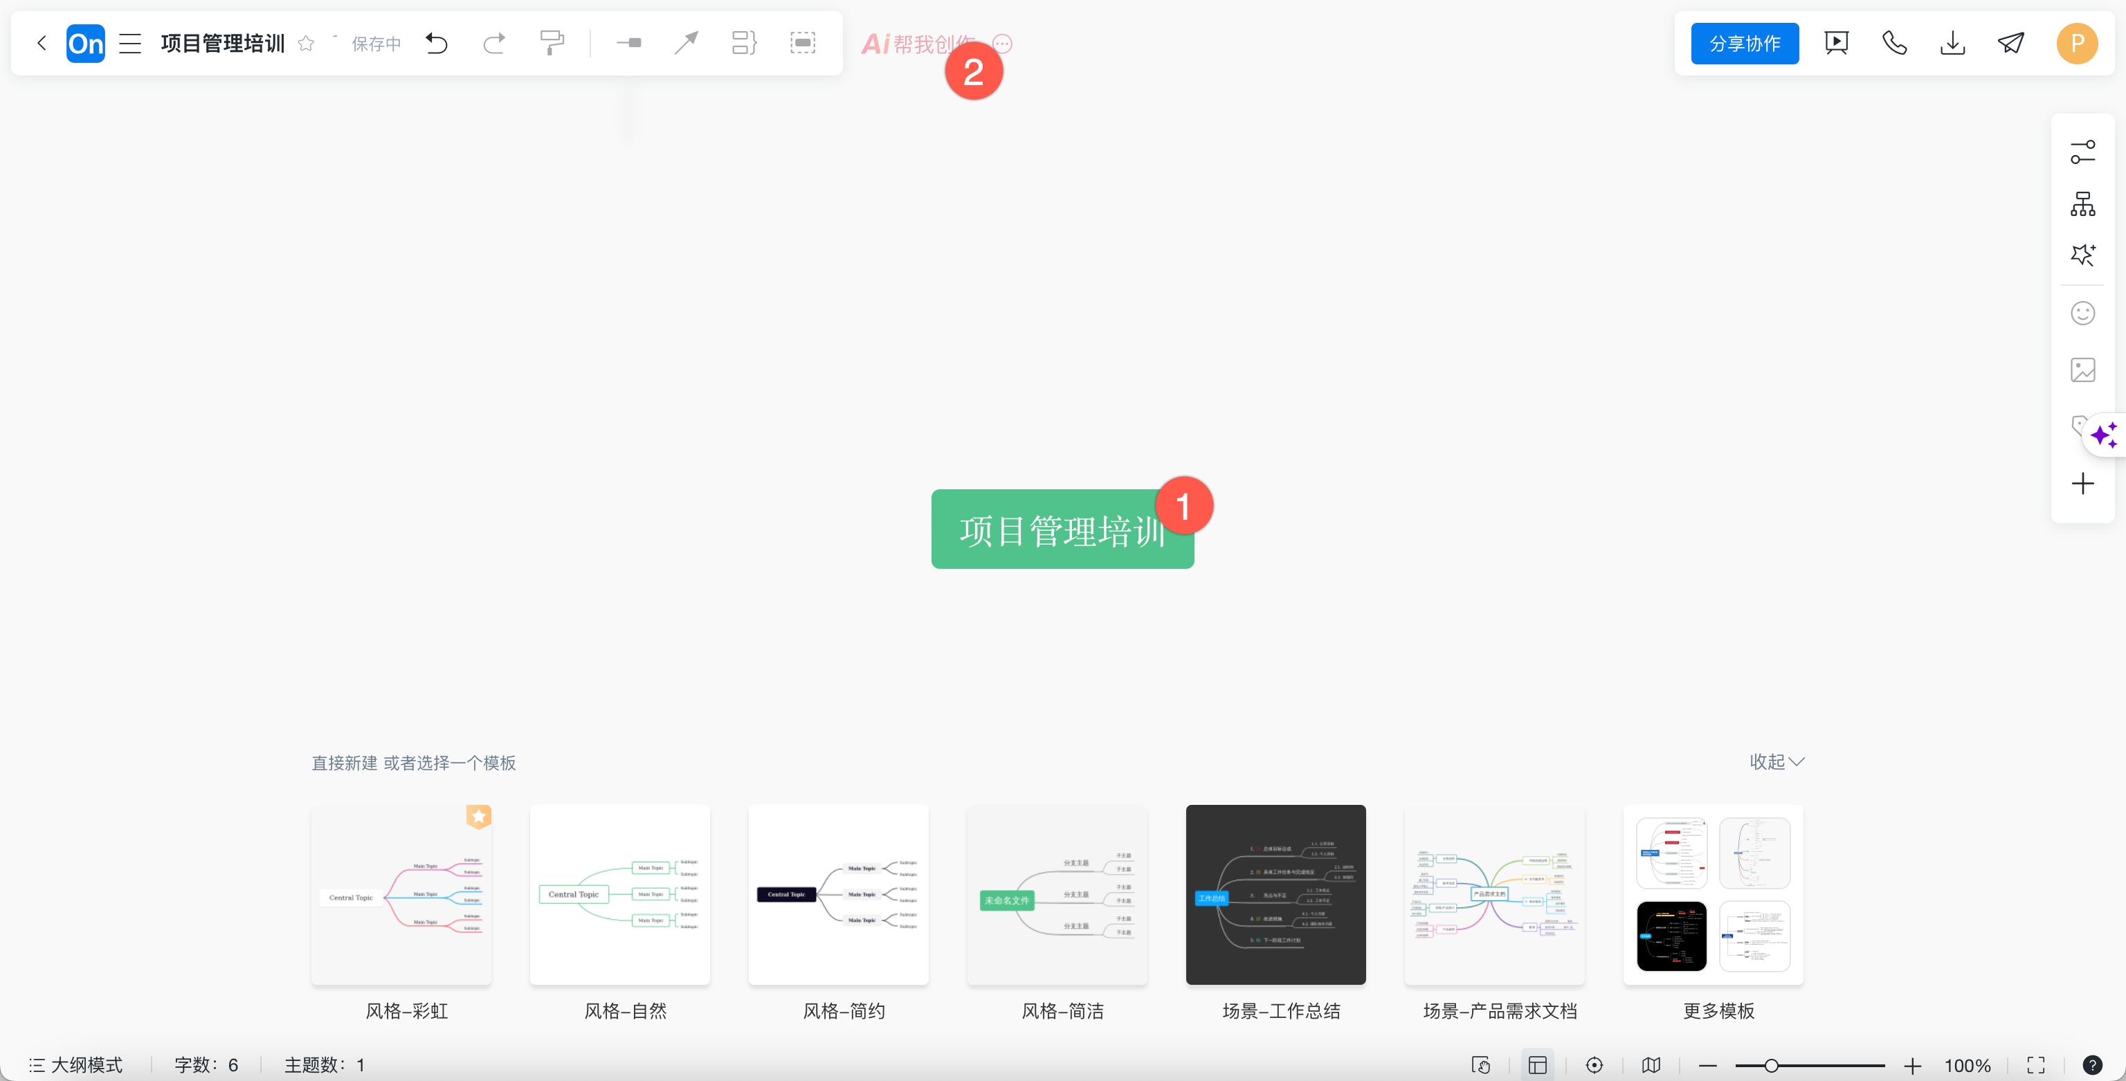Insert an image from sidebar
The image size is (2126, 1081).
point(2082,370)
